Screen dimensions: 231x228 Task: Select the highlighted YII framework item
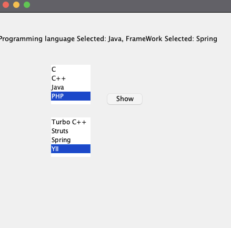click(71, 148)
